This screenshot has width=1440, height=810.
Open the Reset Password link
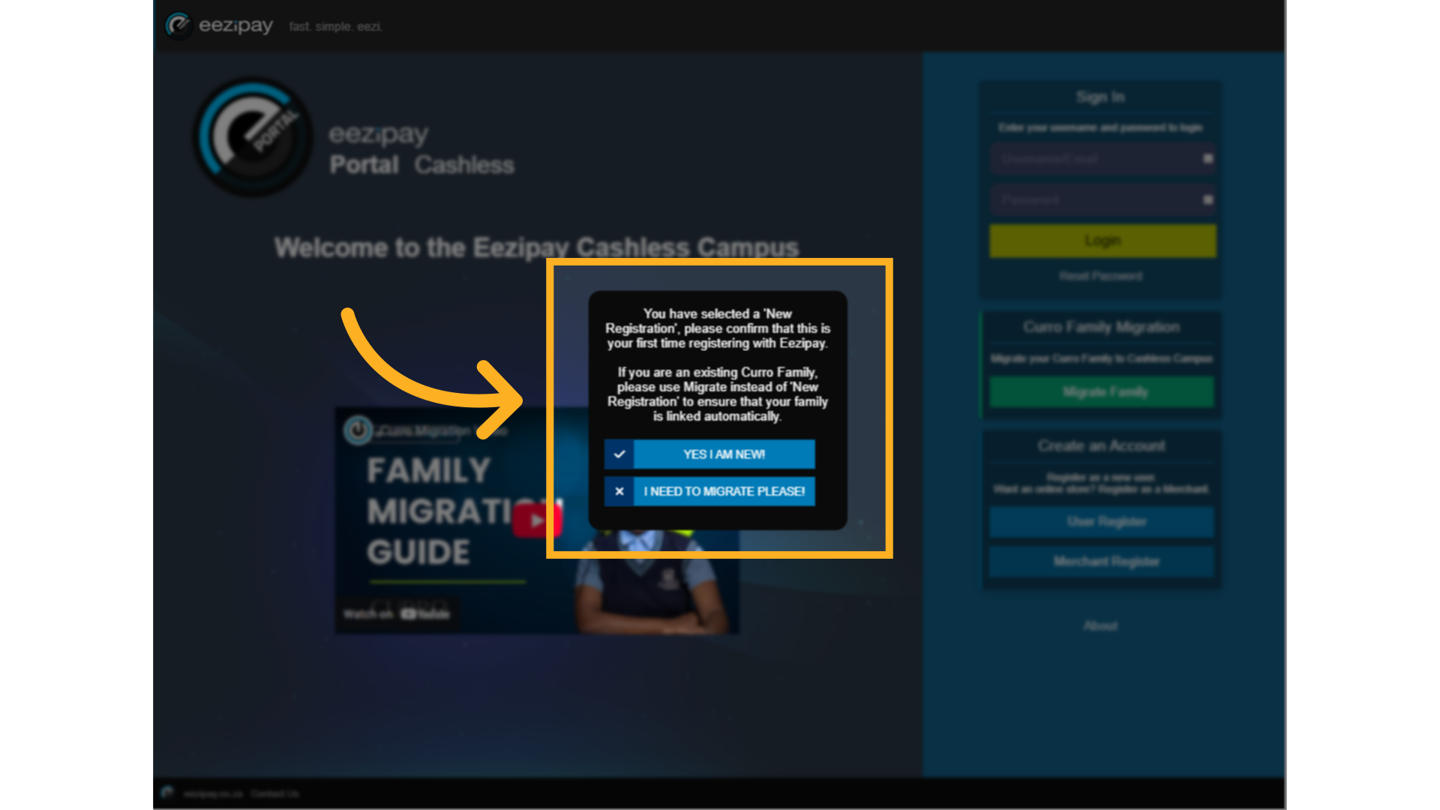click(1101, 276)
